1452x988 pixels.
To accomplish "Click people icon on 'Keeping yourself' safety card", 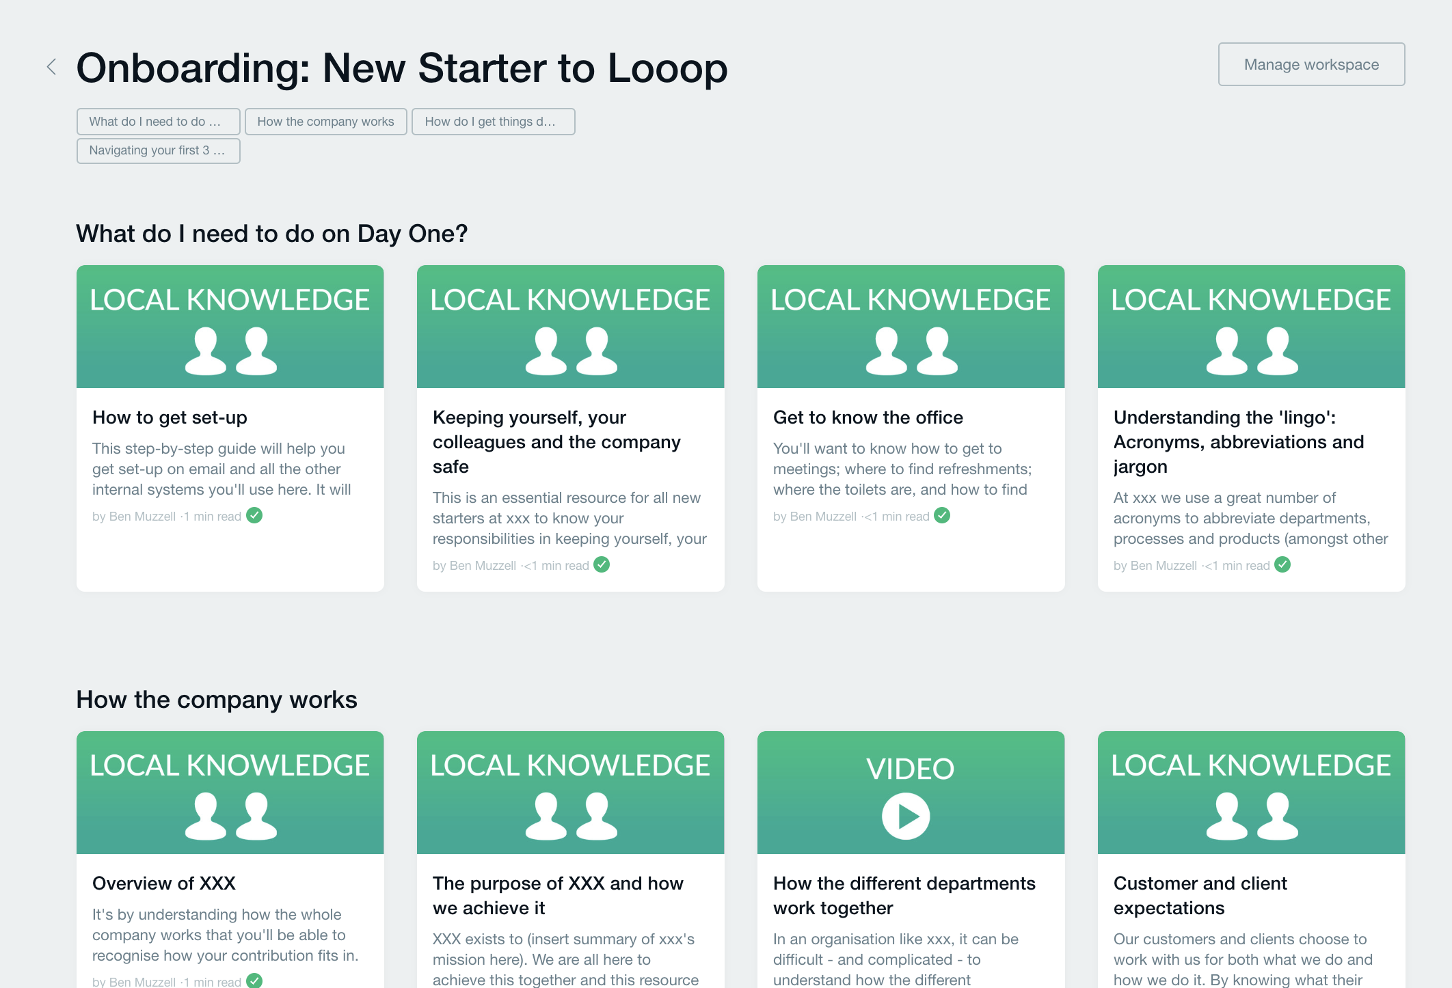I will pos(571,351).
